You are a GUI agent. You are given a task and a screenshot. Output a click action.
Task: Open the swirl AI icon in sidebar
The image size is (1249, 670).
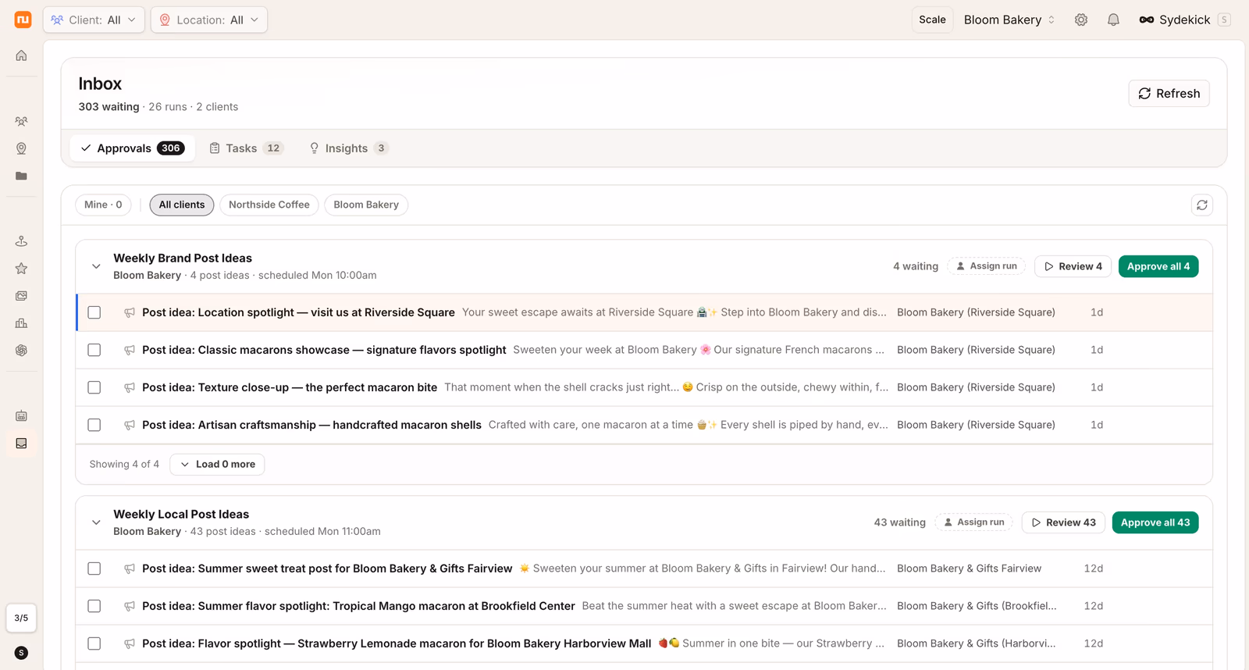(x=21, y=351)
